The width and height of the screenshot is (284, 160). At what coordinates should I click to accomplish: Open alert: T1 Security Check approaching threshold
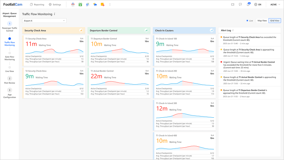point(250,53)
